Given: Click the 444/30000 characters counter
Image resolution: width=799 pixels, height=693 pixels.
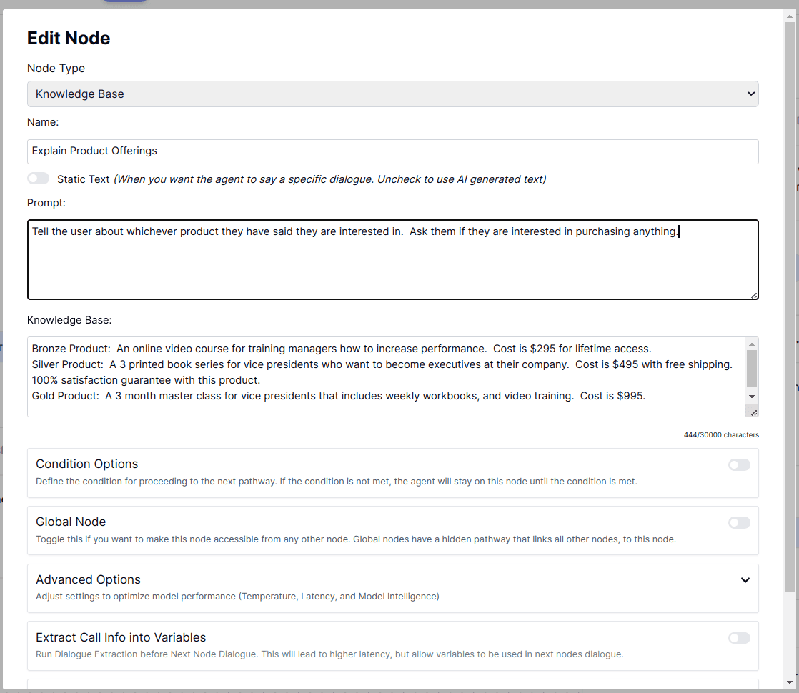Looking at the screenshot, I should [x=721, y=434].
